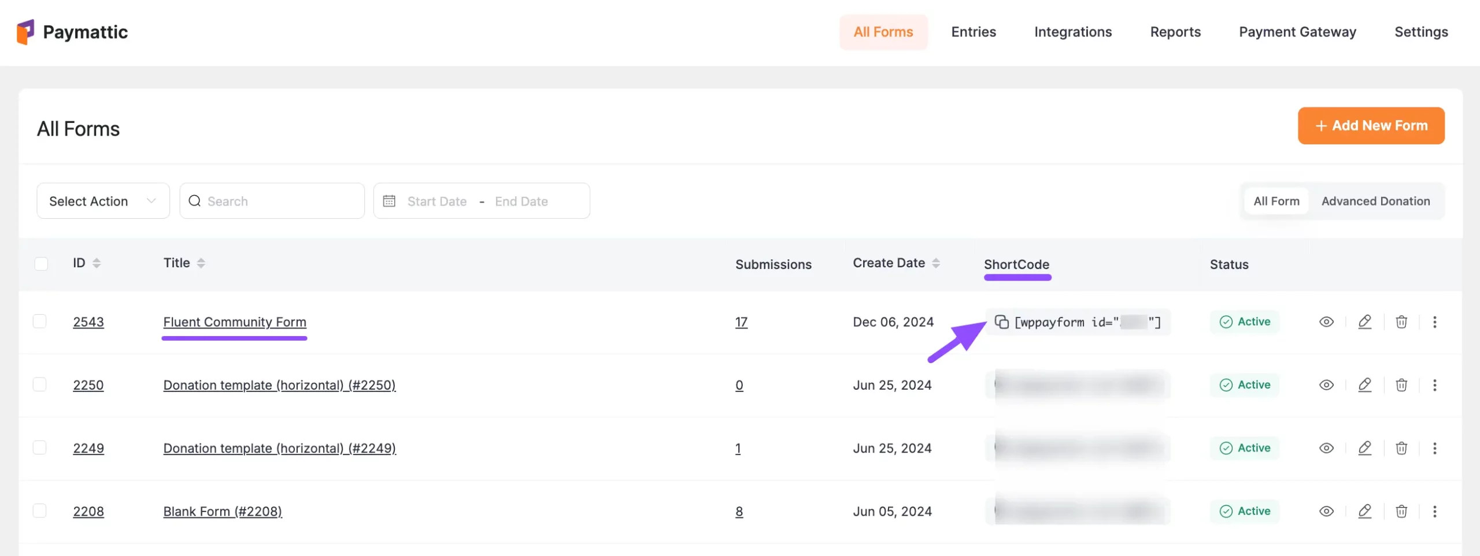Click the Status column header
The image size is (1480, 556).
(1229, 264)
